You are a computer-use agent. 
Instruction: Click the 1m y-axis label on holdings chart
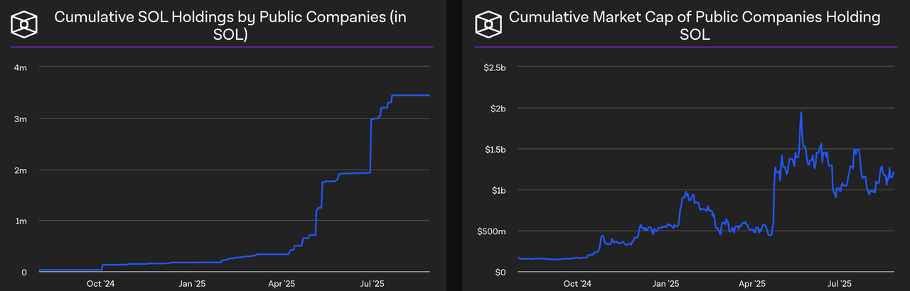click(23, 221)
